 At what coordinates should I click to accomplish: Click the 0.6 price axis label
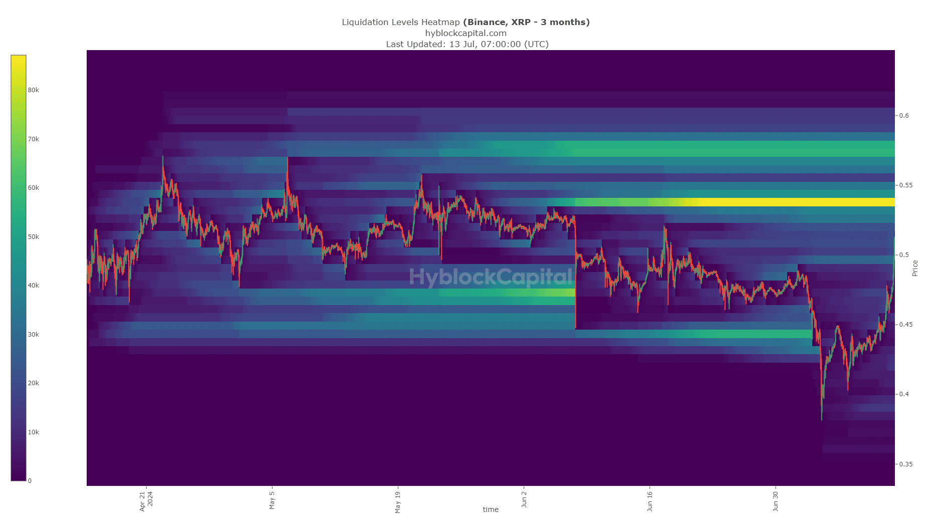click(904, 116)
